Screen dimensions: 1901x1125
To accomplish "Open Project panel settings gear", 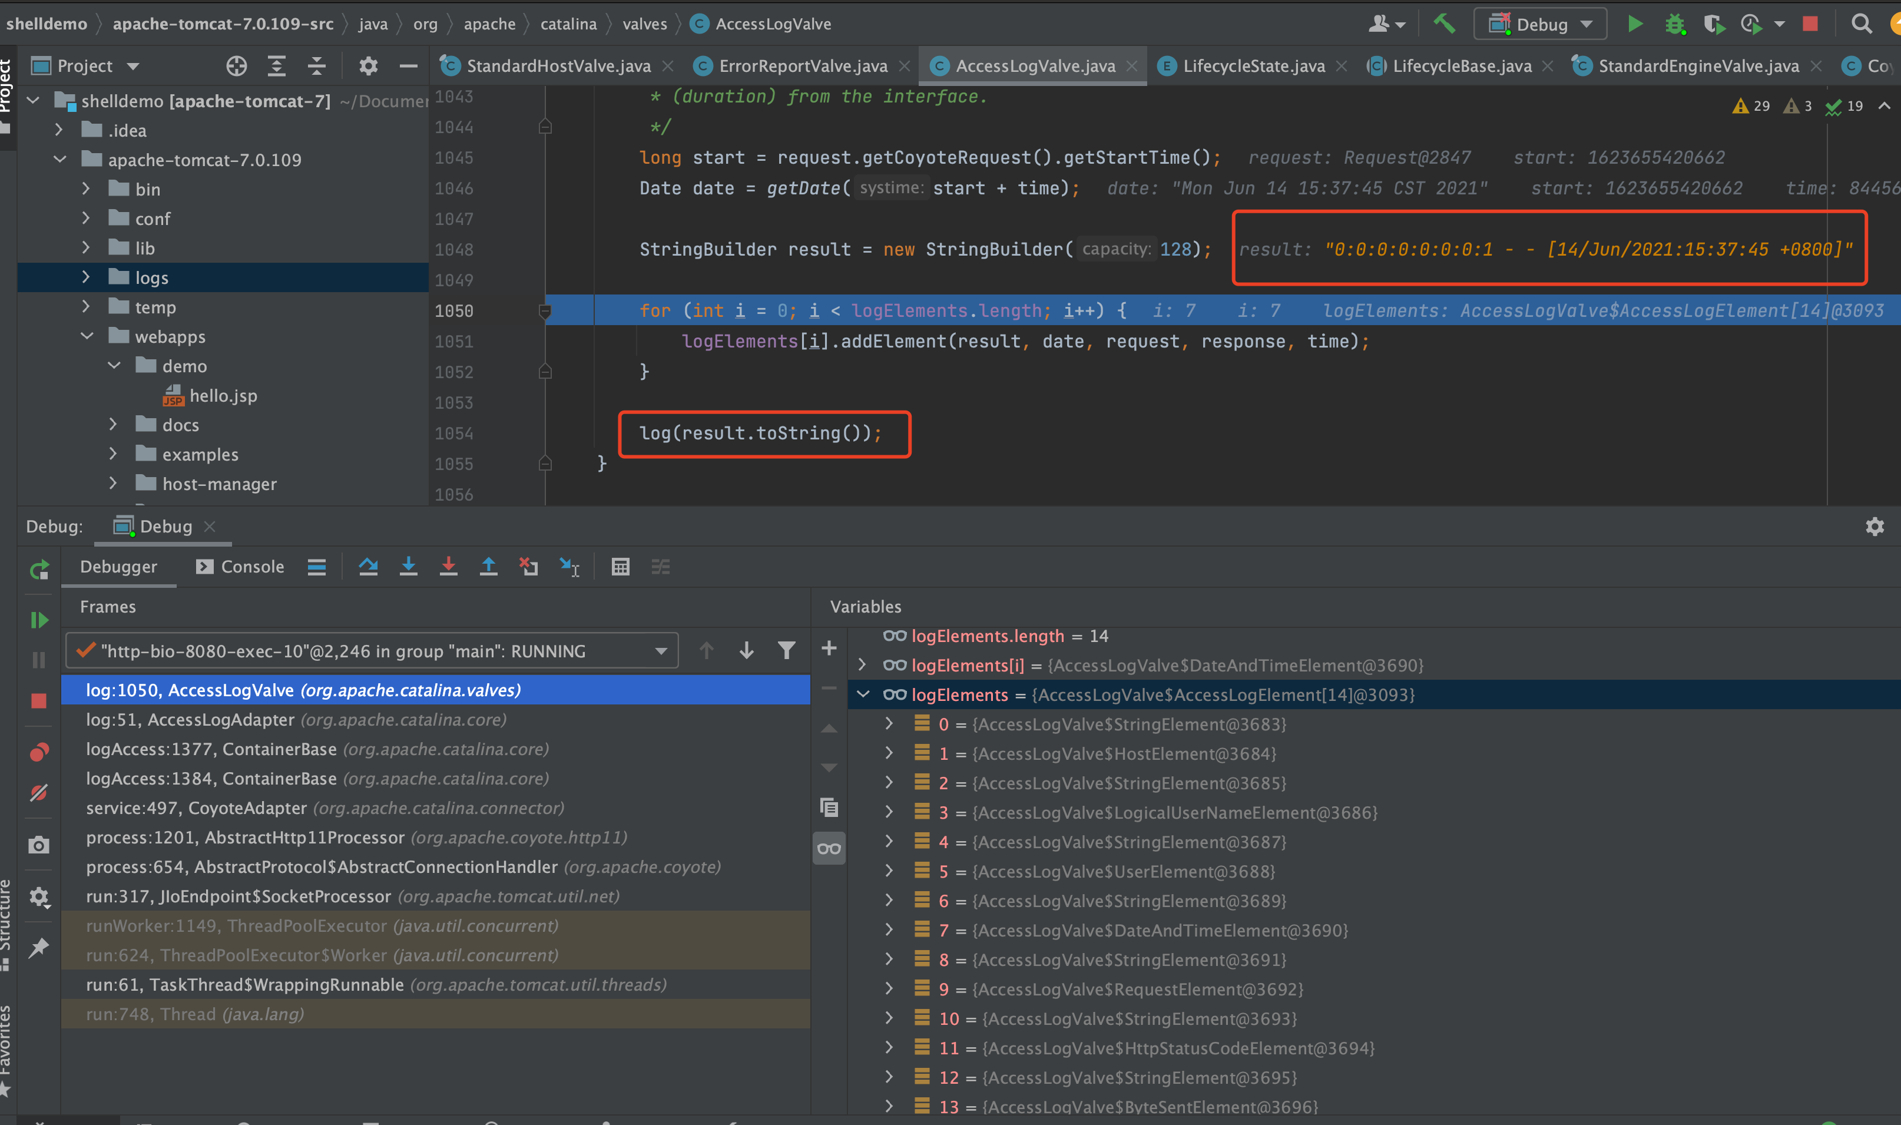I will (369, 67).
